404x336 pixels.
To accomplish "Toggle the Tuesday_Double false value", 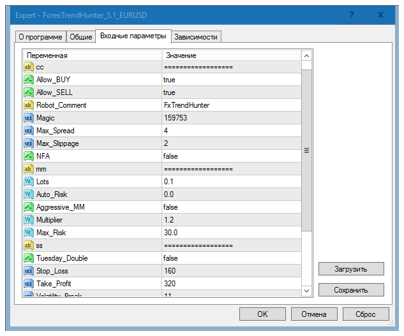I will point(170,258).
